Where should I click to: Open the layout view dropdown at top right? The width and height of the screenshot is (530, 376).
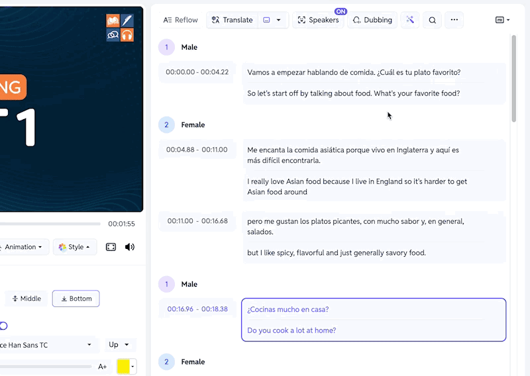(502, 20)
